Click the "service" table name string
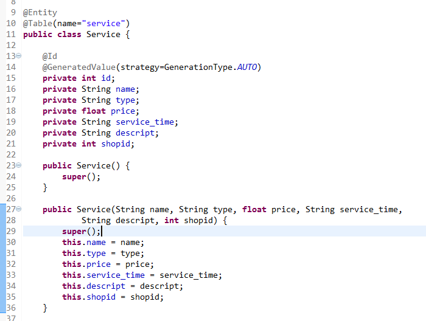 (x=103, y=23)
